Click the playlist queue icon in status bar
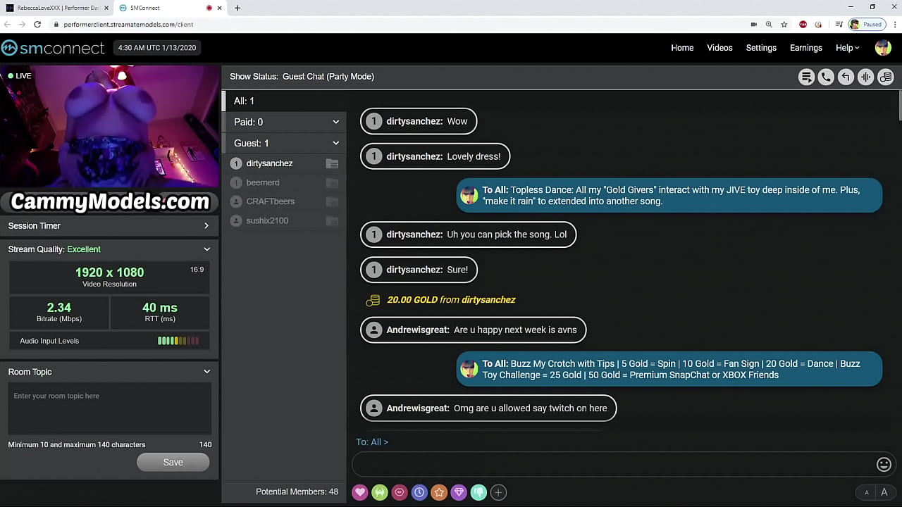902x507 pixels. (806, 77)
